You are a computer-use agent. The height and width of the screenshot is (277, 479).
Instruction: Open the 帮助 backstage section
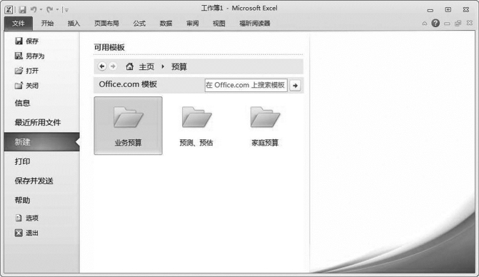22,201
